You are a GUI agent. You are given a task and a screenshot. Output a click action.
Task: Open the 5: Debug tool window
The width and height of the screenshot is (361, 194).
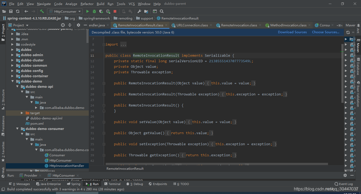pos(135,184)
